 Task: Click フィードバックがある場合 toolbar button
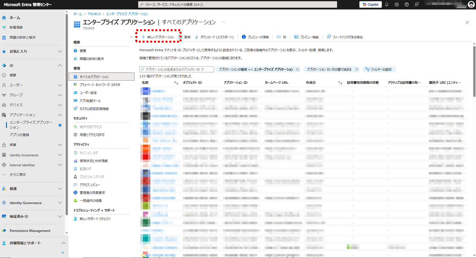[345, 37]
